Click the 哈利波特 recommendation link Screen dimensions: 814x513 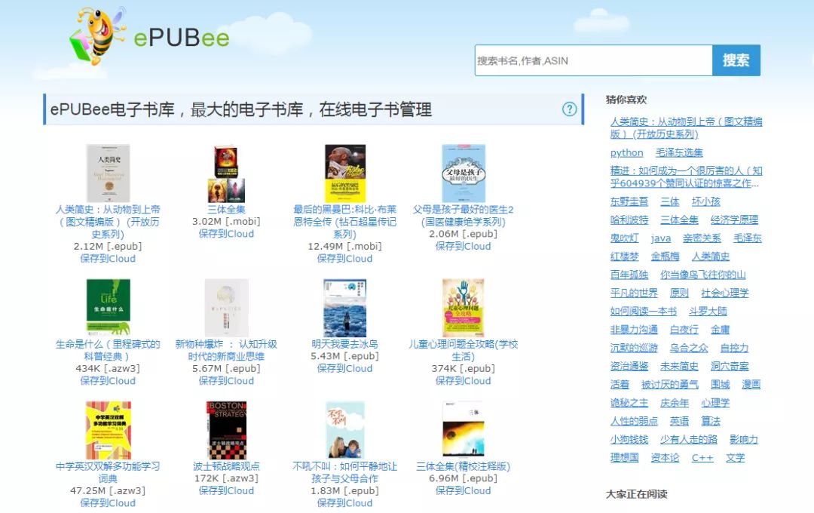629,220
